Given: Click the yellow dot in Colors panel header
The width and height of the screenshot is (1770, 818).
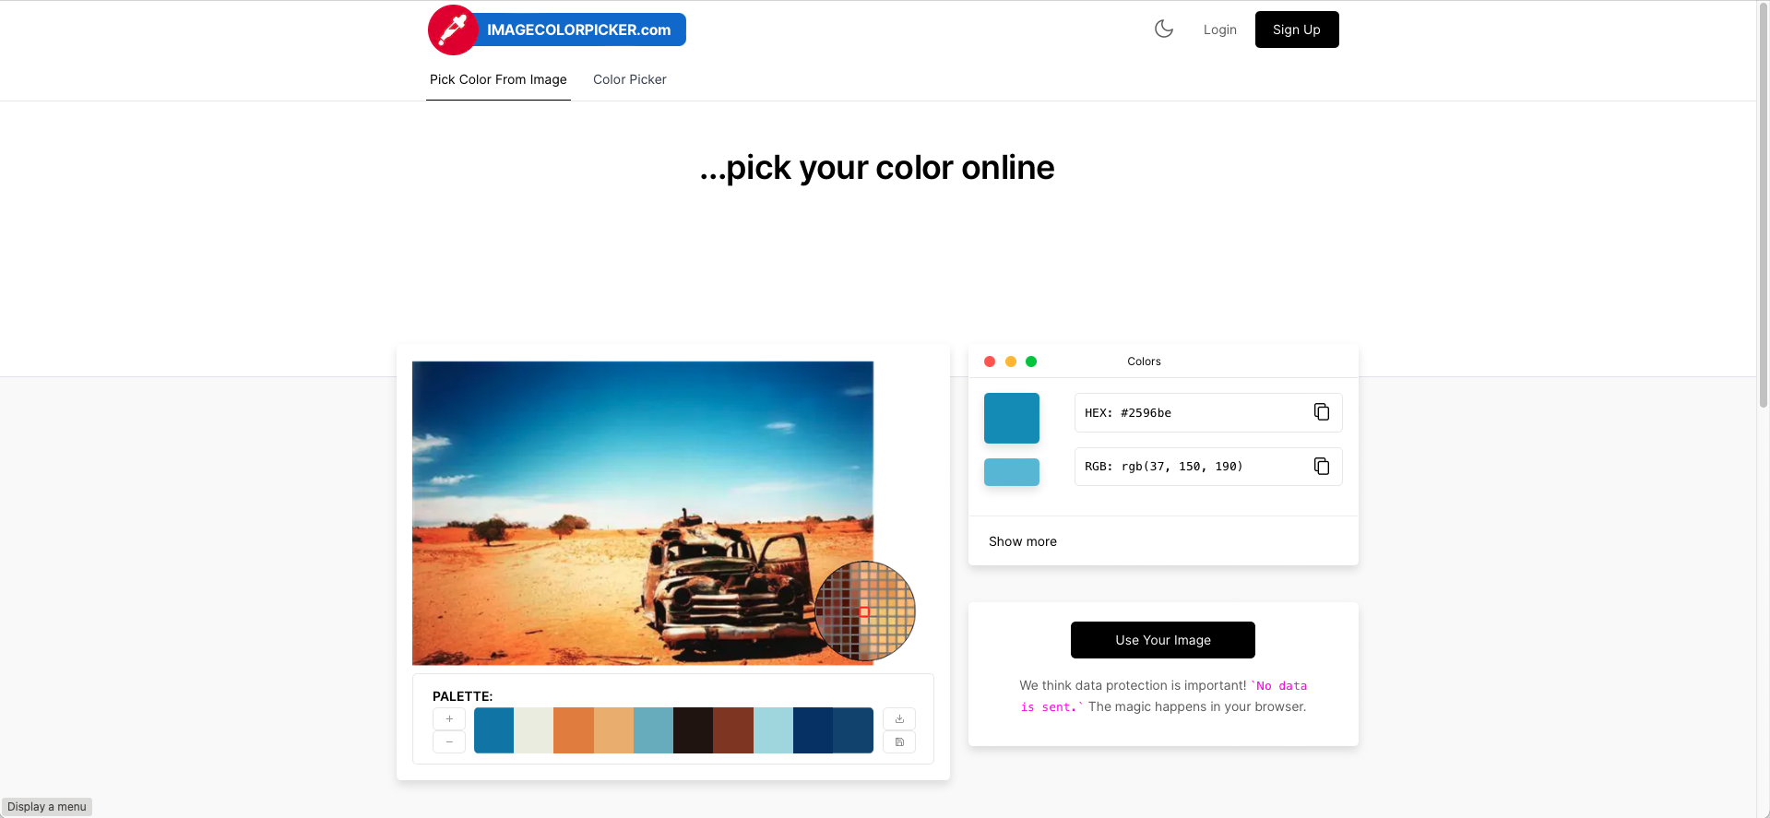Looking at the screenshot, I should 1011,362.
